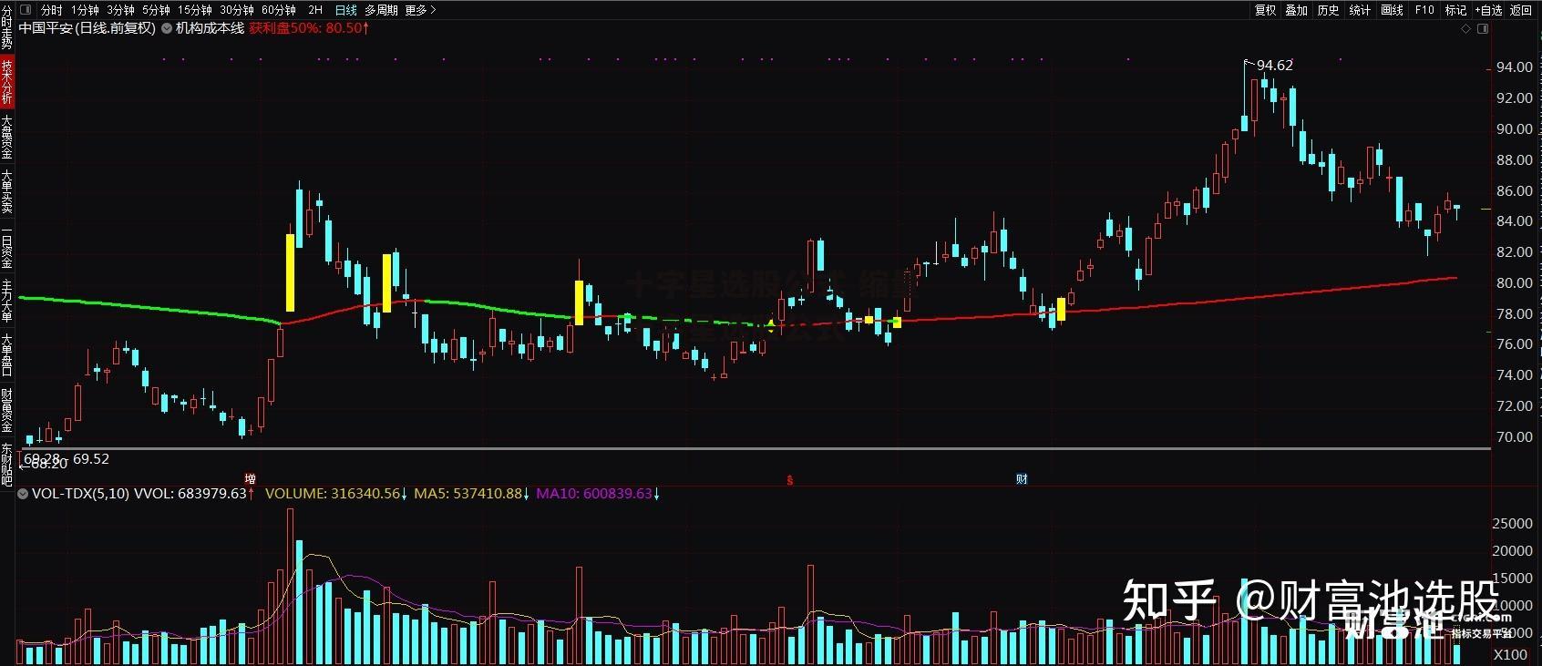
Task: Open 分时走势 sidebar tab
Action: point(7,27)
